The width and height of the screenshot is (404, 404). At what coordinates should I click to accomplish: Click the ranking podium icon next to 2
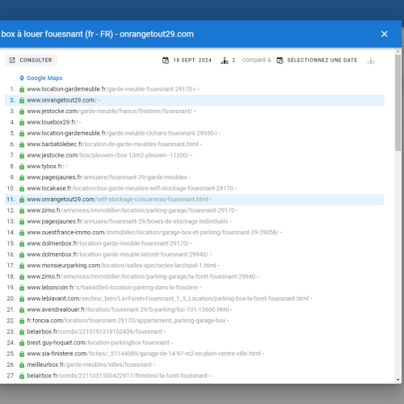pos(225,61)
